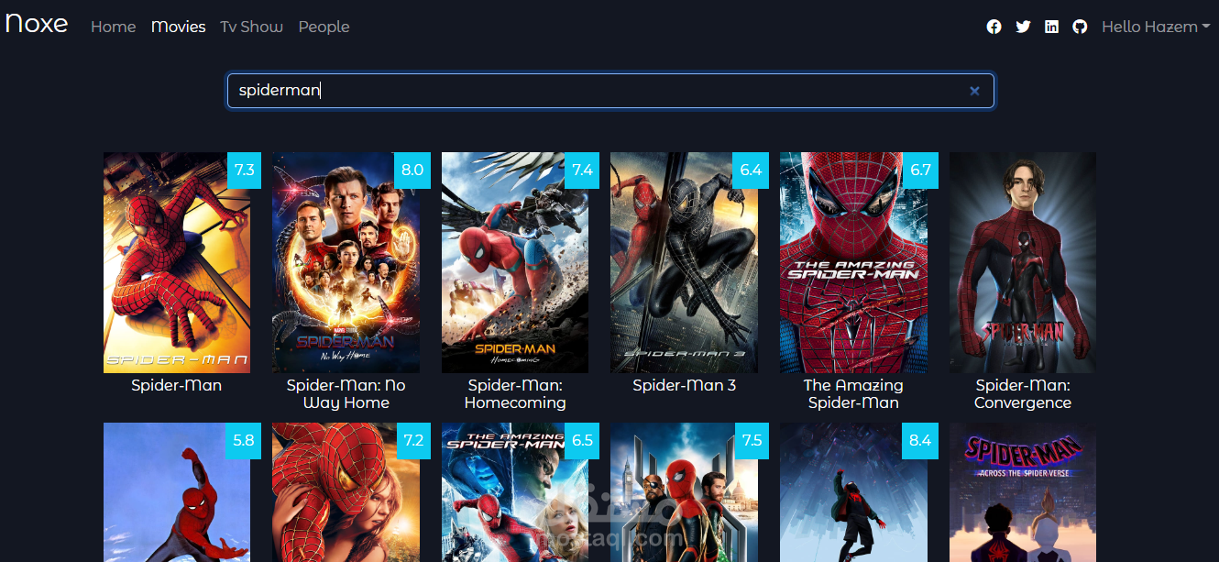1219x562 pixels.
Task: Open The Amazing Spider-Man 2 poster
Action: pos(515,492)
